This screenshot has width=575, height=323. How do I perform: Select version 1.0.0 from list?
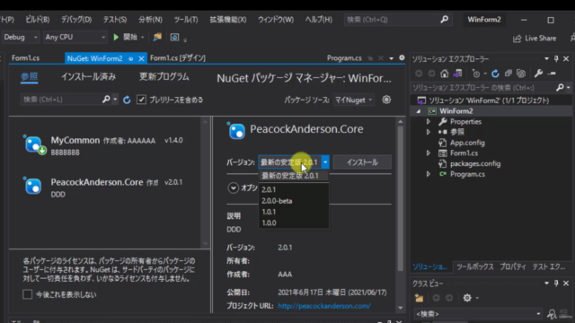click(269, 223)
